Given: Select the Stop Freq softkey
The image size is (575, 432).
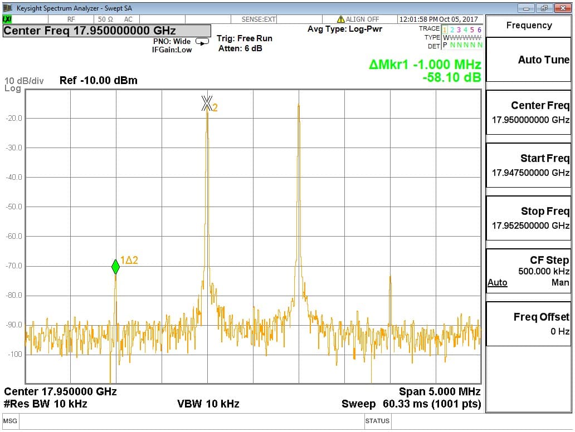Looking at the screenshot, I should (x=528, y=218).
